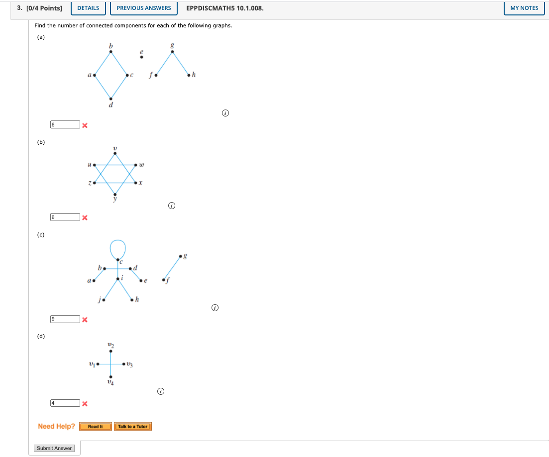
Task: Open the info icon beside graph (a)
Action: point(225,113)
